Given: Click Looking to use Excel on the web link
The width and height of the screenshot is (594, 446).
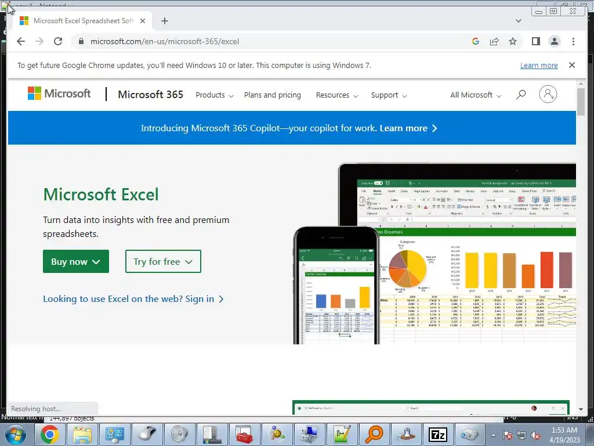Looking at the screenshot, I should click(x=133, y=299).
